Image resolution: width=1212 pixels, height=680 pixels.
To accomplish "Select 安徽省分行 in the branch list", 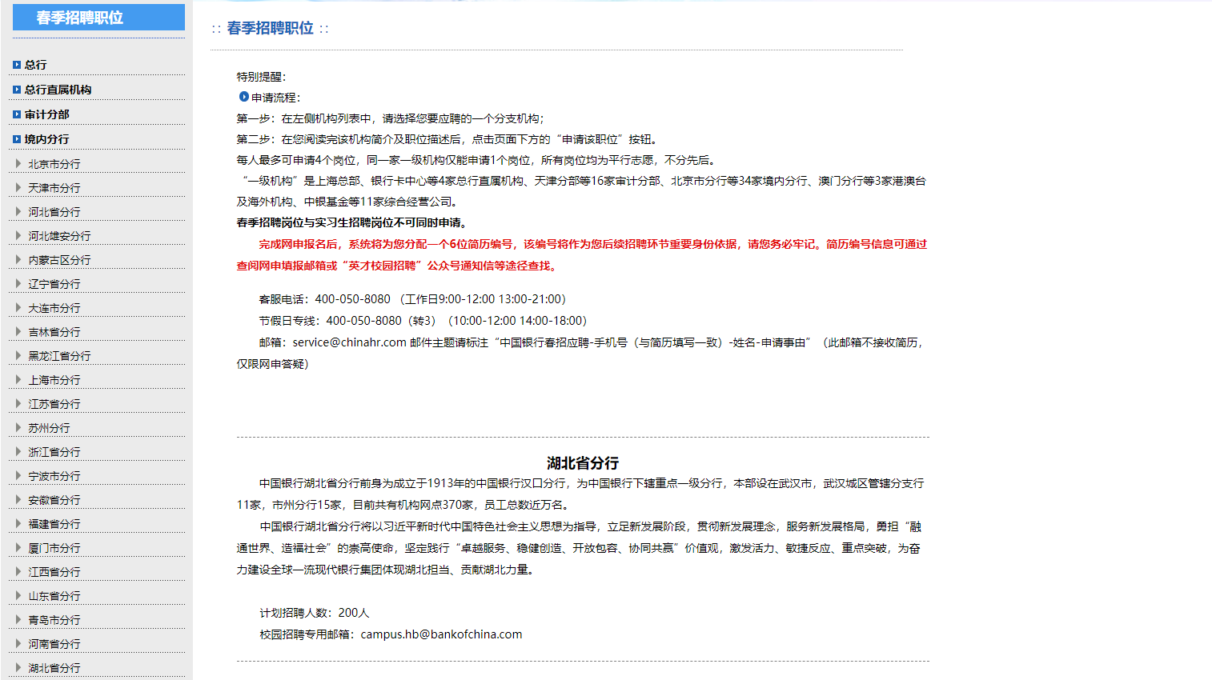I will 54,500.
